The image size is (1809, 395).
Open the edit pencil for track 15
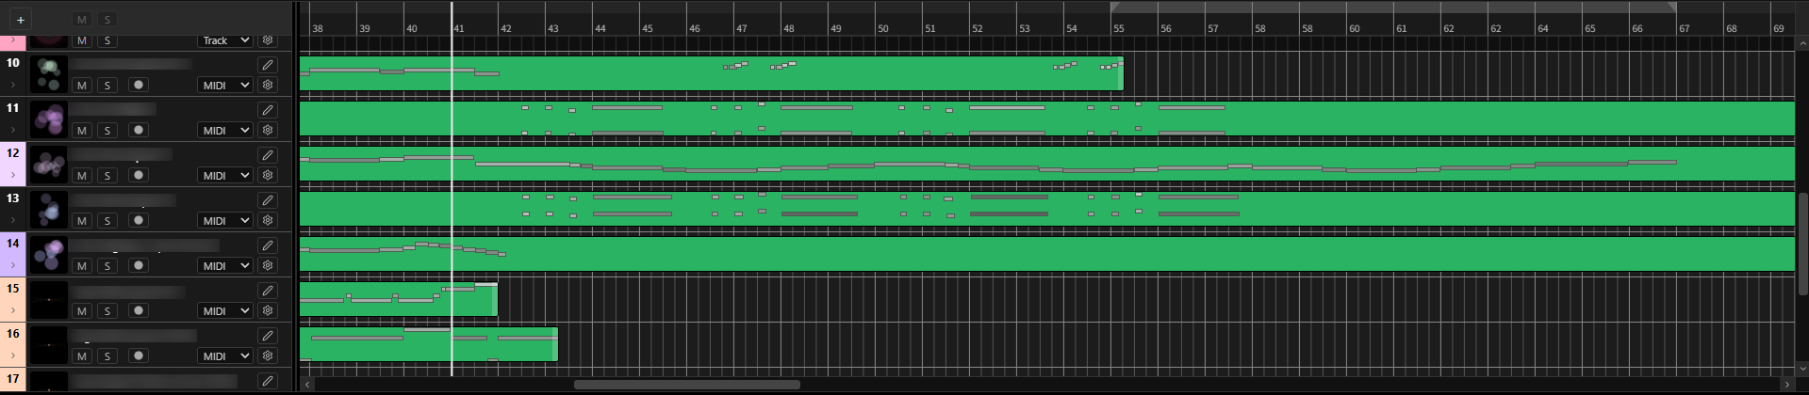[x=268, y=291]
